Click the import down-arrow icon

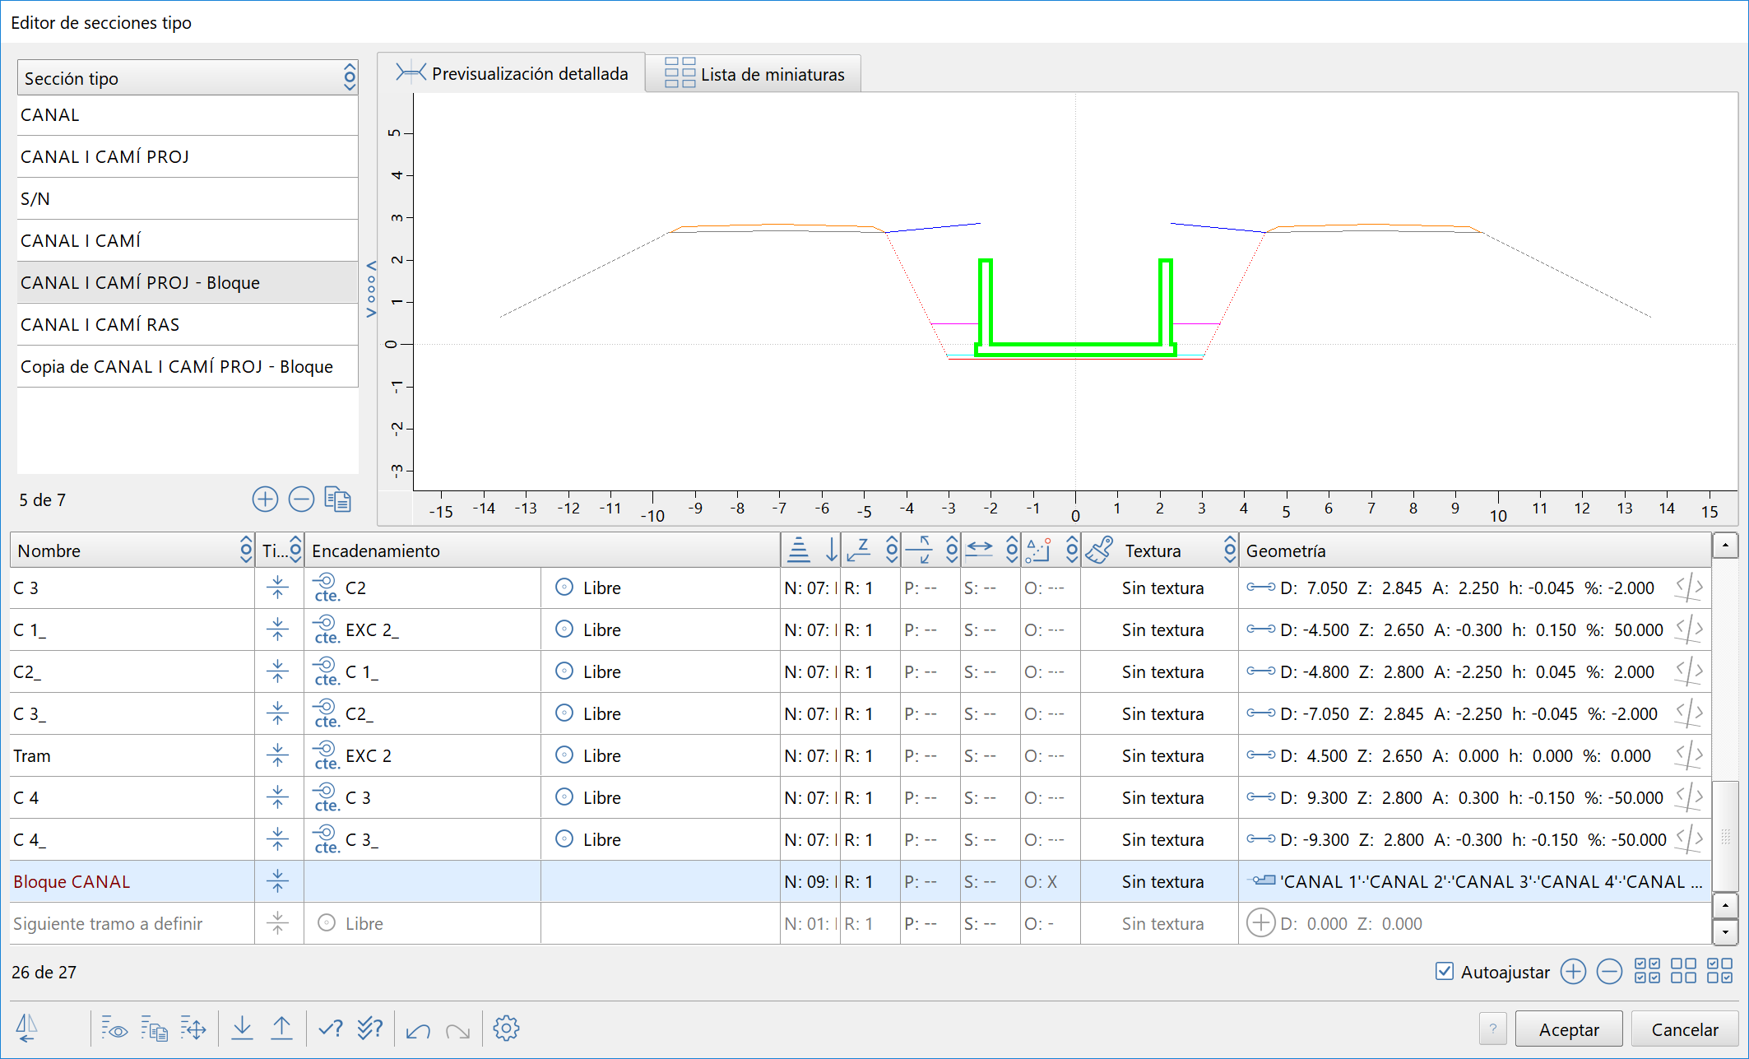[242, 1028]
